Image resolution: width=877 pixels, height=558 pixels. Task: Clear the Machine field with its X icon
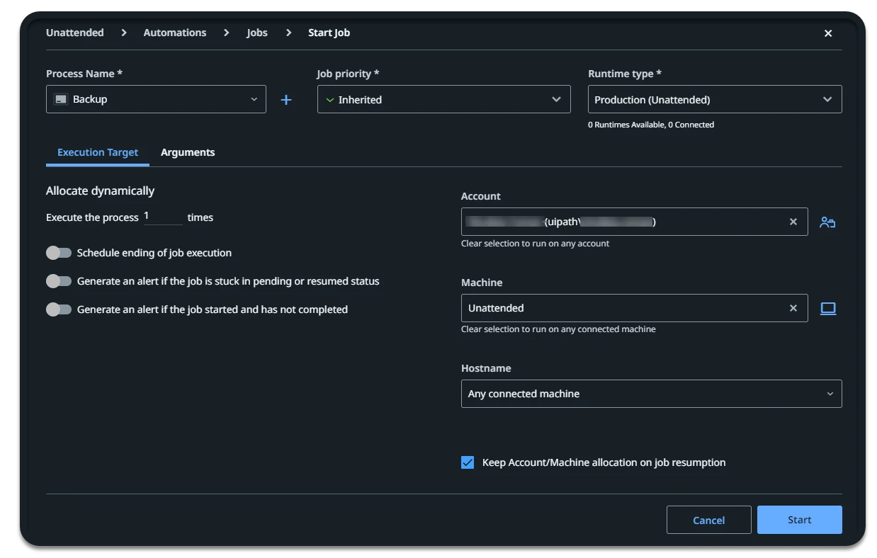[x=793, y=308]
